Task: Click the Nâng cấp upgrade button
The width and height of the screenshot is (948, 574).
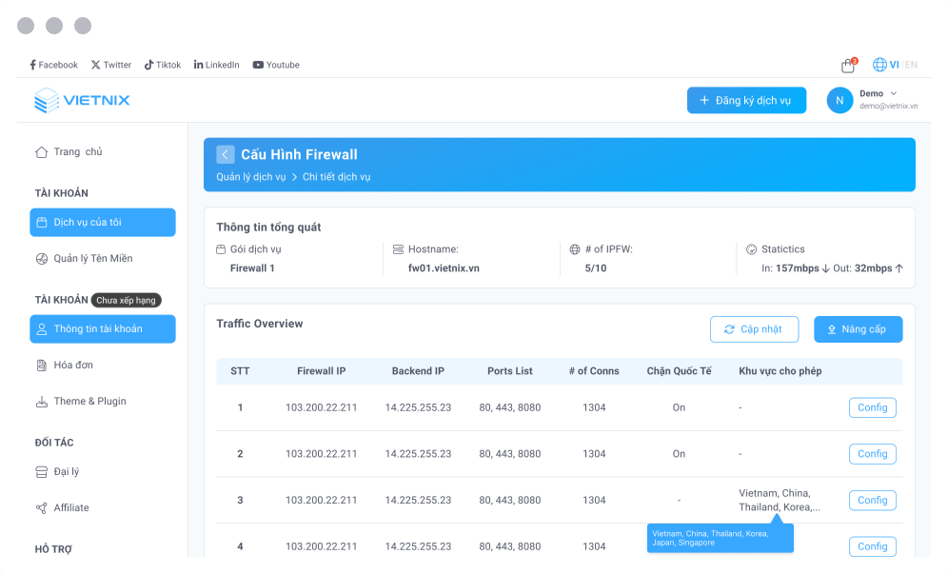Action: 858,329
